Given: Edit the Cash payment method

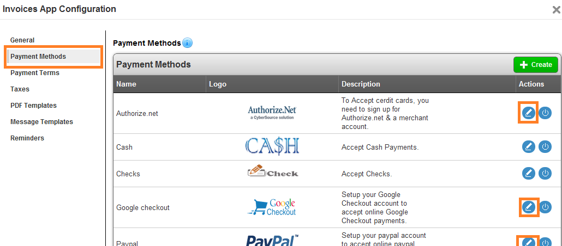Looking at the screenshot, I should tap(528, 146).
